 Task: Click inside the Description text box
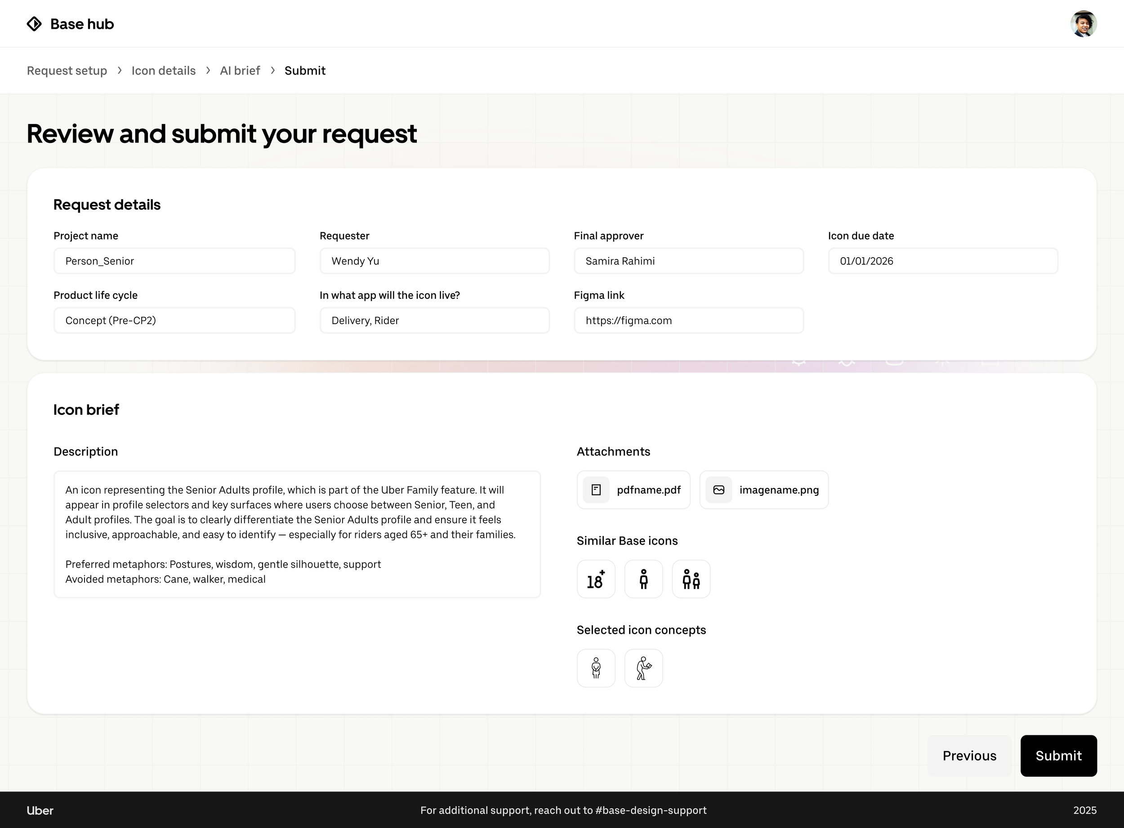(297, 534)
